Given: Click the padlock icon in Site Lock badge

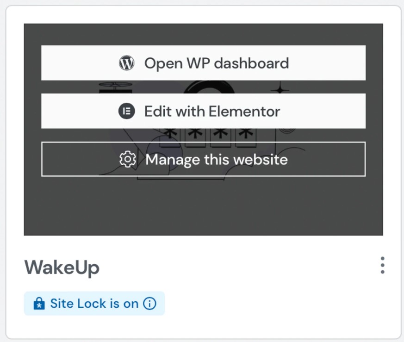Looking at the screenshot, I should pos(39,304).
